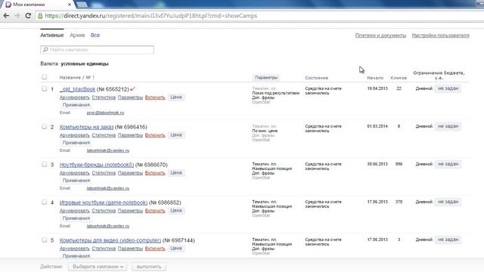The height and width of the screenshot is (272, 484).
Task: Click the Цена button for _old_MacBook
Action: 176,97
